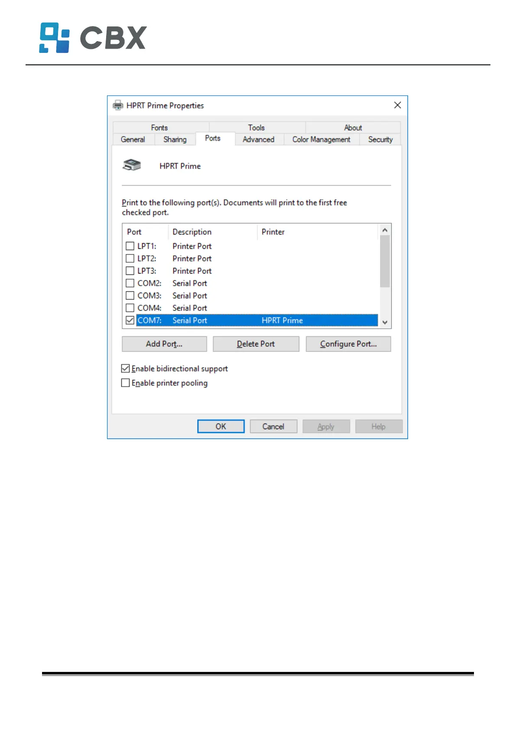This screenshot has width=516, height=730.
Task: Click Serial Port description of COM3
Action: pyautogui.click(x=190, y=295)
